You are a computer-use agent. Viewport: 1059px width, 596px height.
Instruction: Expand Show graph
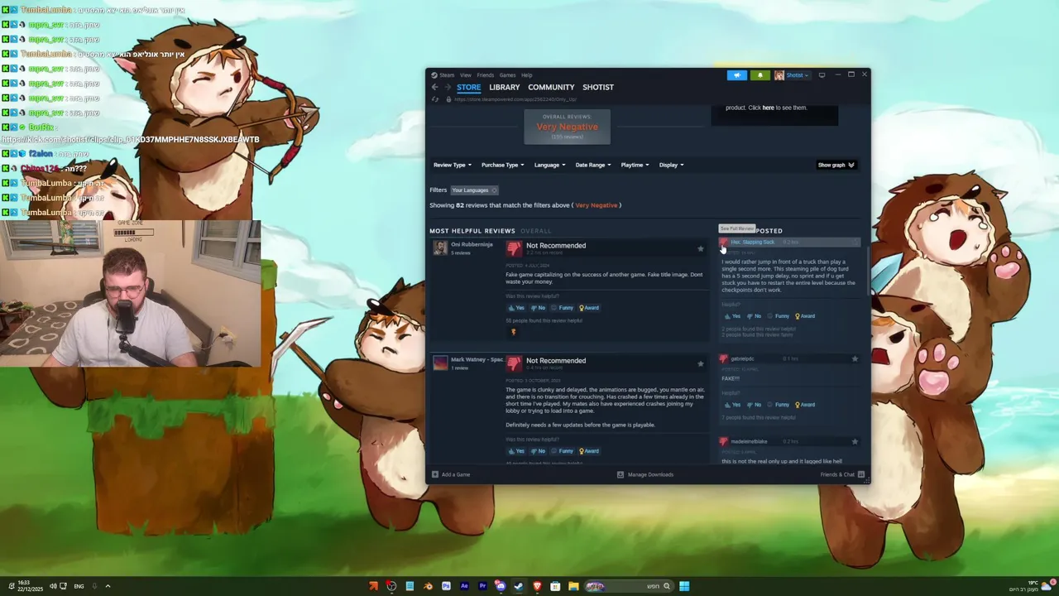836,165
